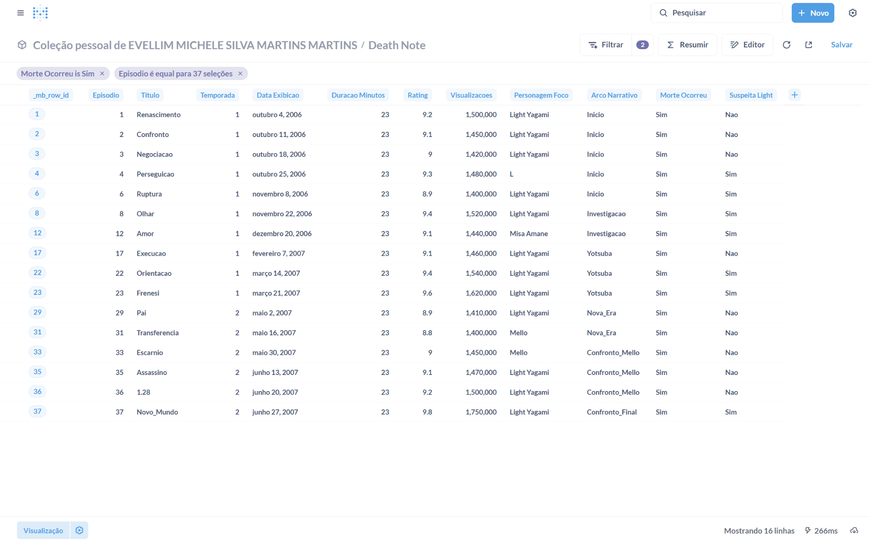
Task: Open the hamburger sidebar menu
Action: pos(20,13)
